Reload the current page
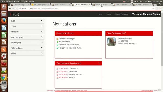The height and width of the screenshot is (92, 163). point(17,8)
